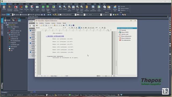
Task: Toggle the Sezioni view button
Action: pyautogui.click(x=38, y=15)
